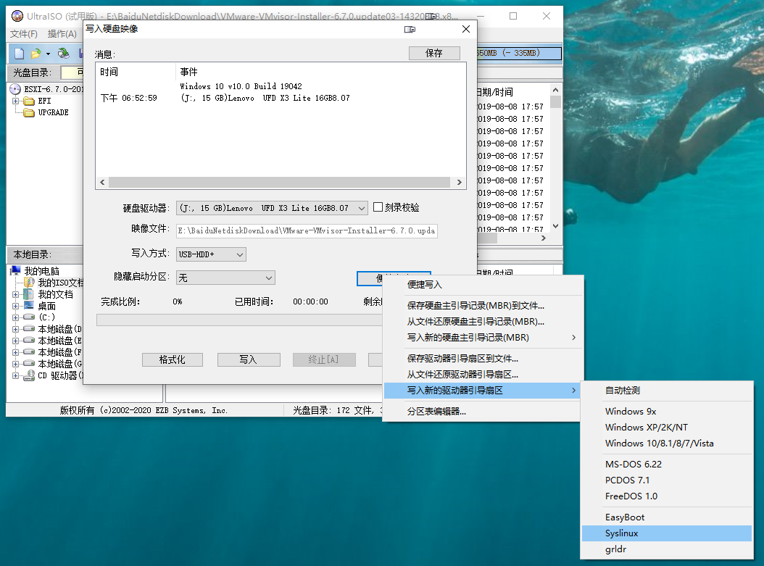The image size is (764, 566).
Task: Select PCDOS 7.1 in the submenu
Action: coord(667,480)
